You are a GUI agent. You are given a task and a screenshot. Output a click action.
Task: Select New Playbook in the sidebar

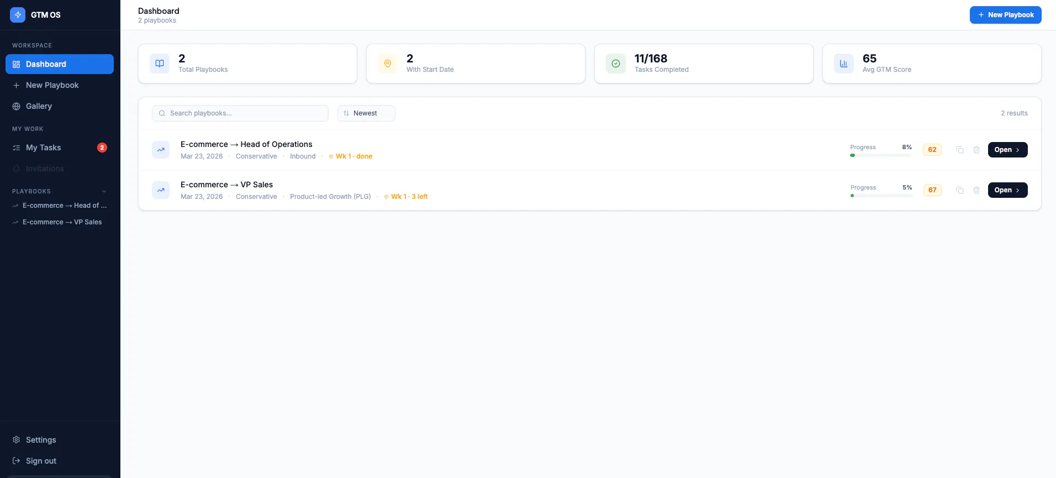point(60,85)
